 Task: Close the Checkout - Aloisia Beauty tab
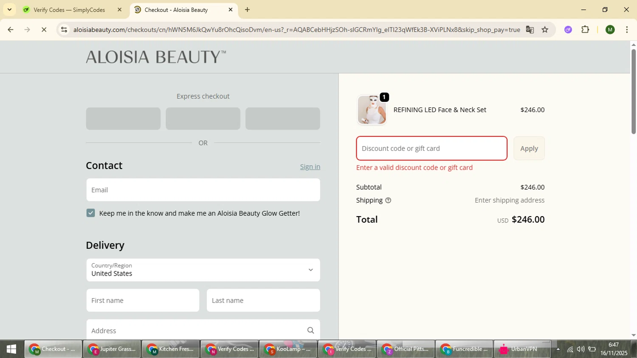[x=231, y=10]
